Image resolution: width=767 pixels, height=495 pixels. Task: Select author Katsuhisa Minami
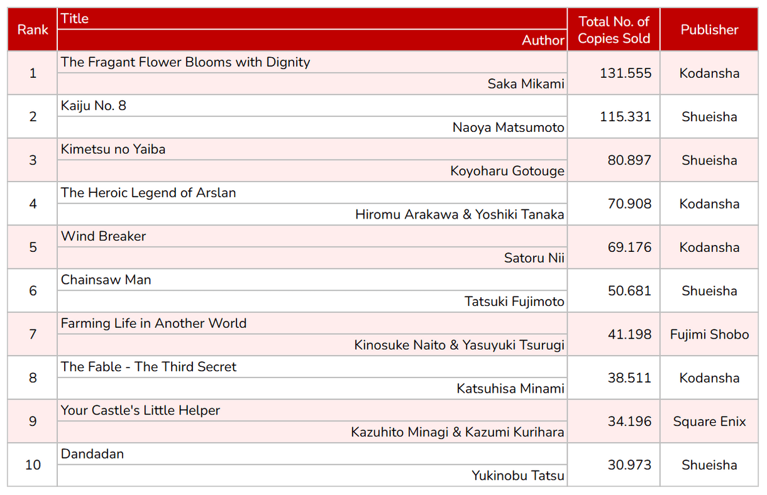(x=510, y=389)
